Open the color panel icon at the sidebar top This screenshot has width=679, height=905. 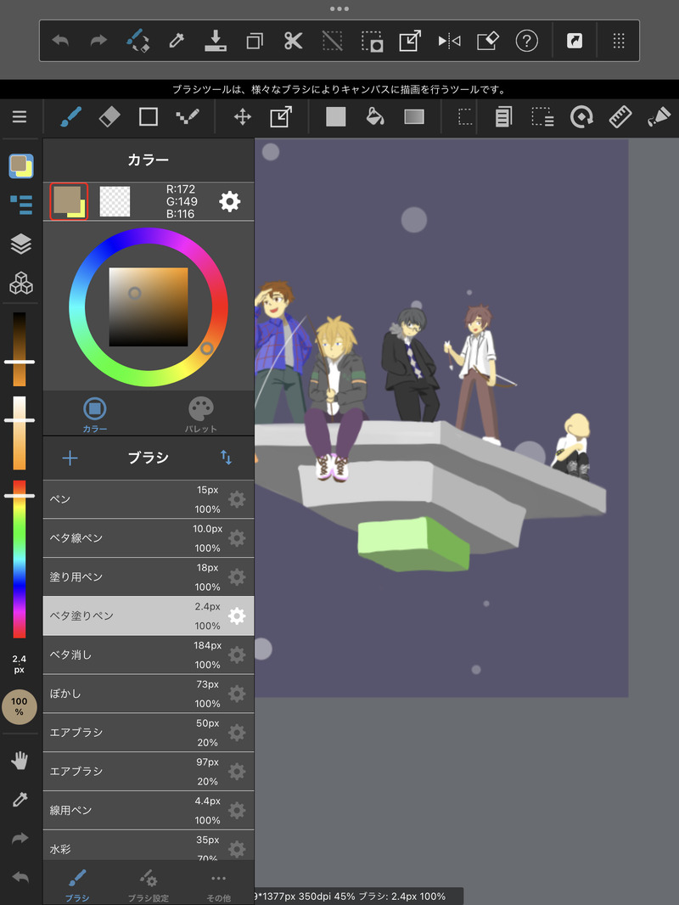[20, 166]
